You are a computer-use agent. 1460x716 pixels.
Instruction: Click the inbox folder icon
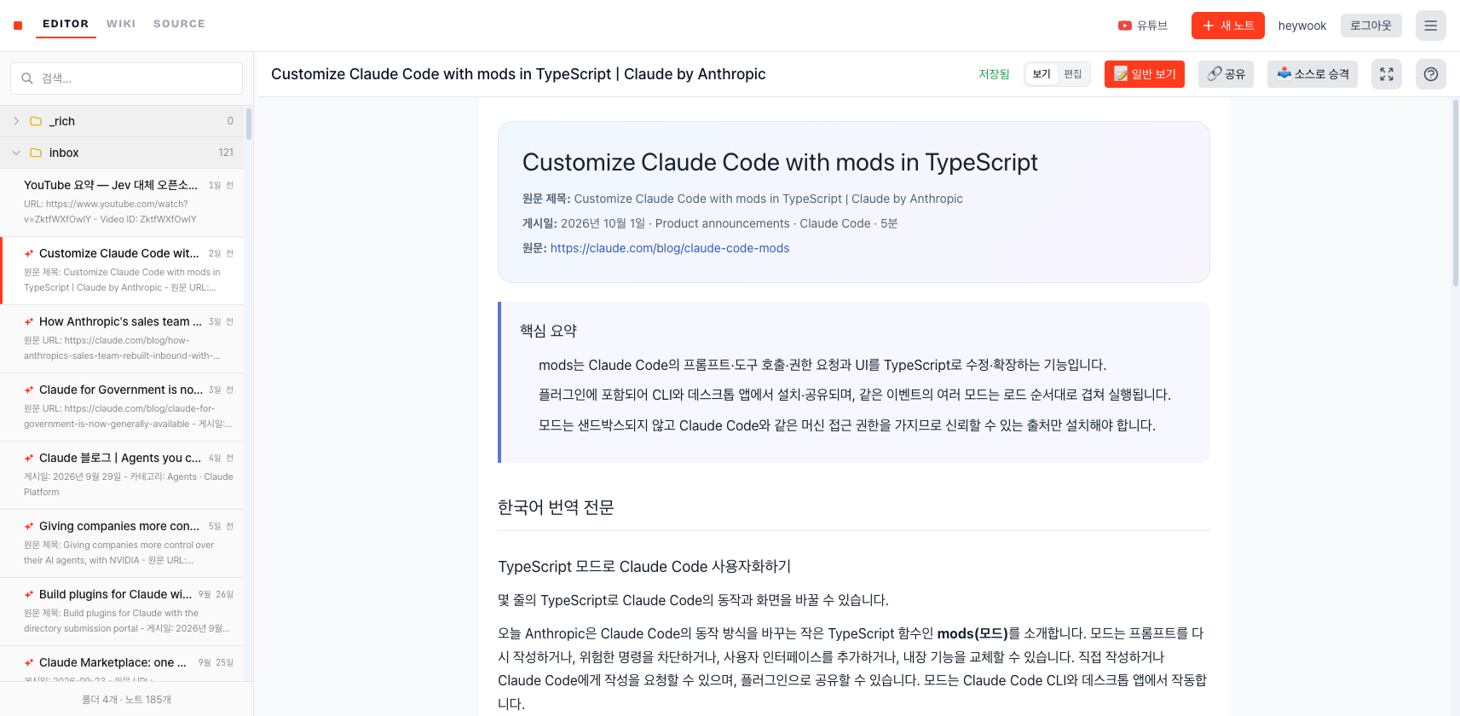click(36, 153)
